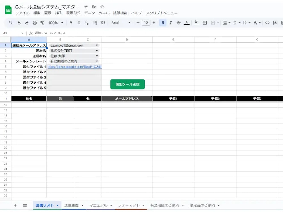Open the 株式会社TEST dropdown
283x212 pixels.
tap(74, 51)
